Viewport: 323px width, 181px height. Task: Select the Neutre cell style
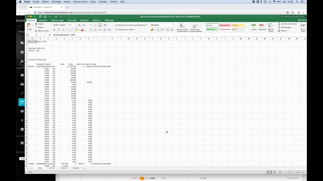point(238,25)
